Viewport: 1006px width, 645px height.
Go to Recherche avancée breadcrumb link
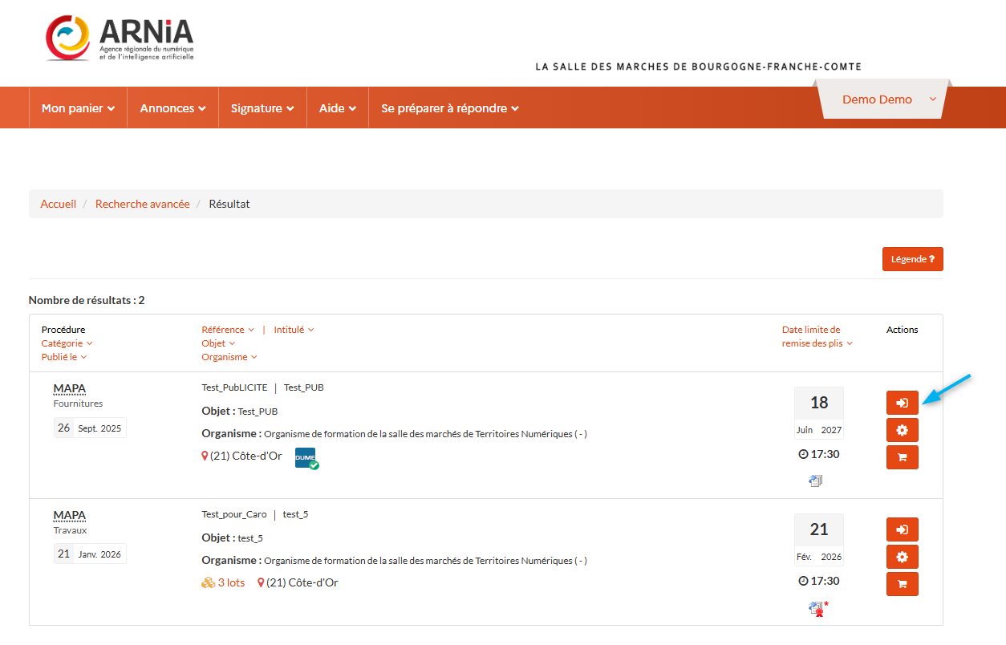(x=142, y=204)
